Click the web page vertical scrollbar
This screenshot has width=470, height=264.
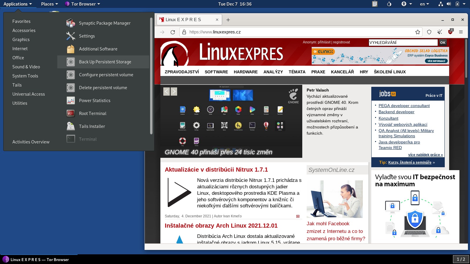466,58
